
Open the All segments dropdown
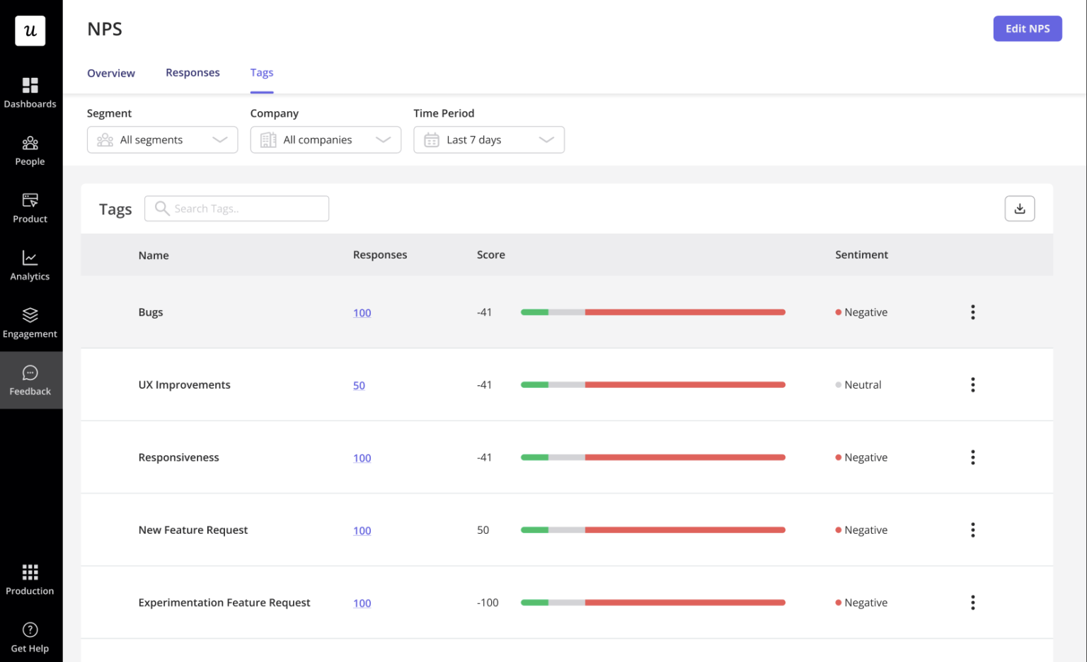coord(162,139)
